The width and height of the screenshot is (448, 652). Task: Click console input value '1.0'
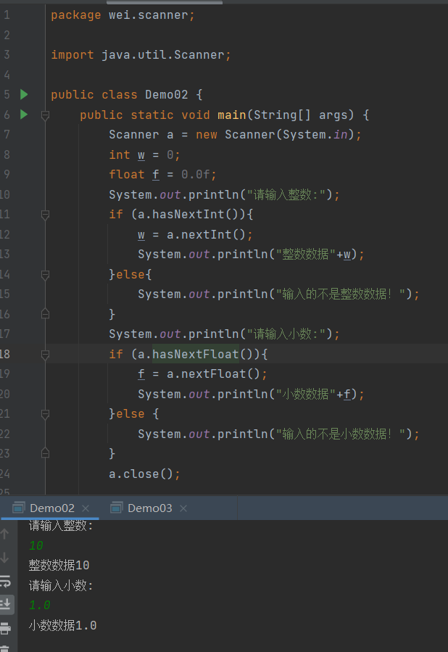coord(39,606)
